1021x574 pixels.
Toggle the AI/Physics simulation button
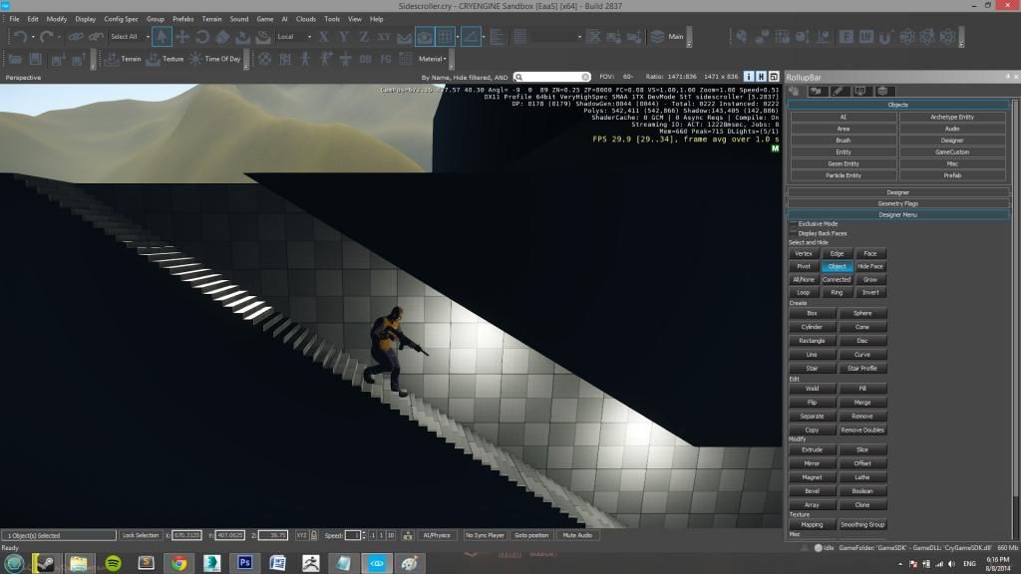(x=436, y=535)
